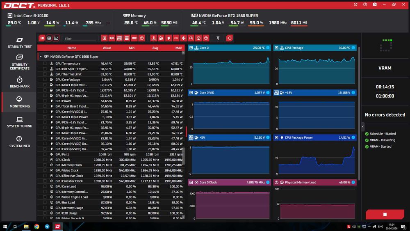Collapse the right test panel with chevron

click(x=363, y=127)
